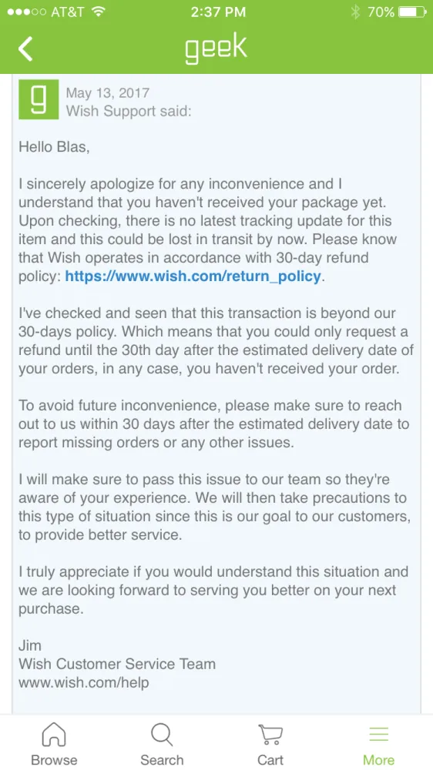Tap the 2:37 PM clock
Viewport: 433px width, 770px height.
click(x=216, y=12)
